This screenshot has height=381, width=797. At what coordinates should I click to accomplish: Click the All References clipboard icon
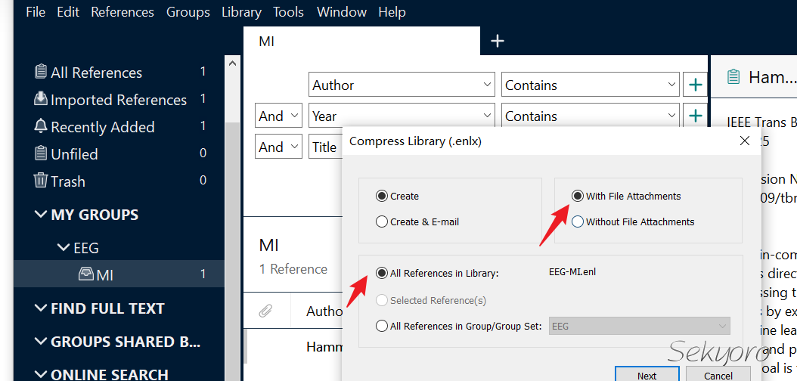pos(41,73)
